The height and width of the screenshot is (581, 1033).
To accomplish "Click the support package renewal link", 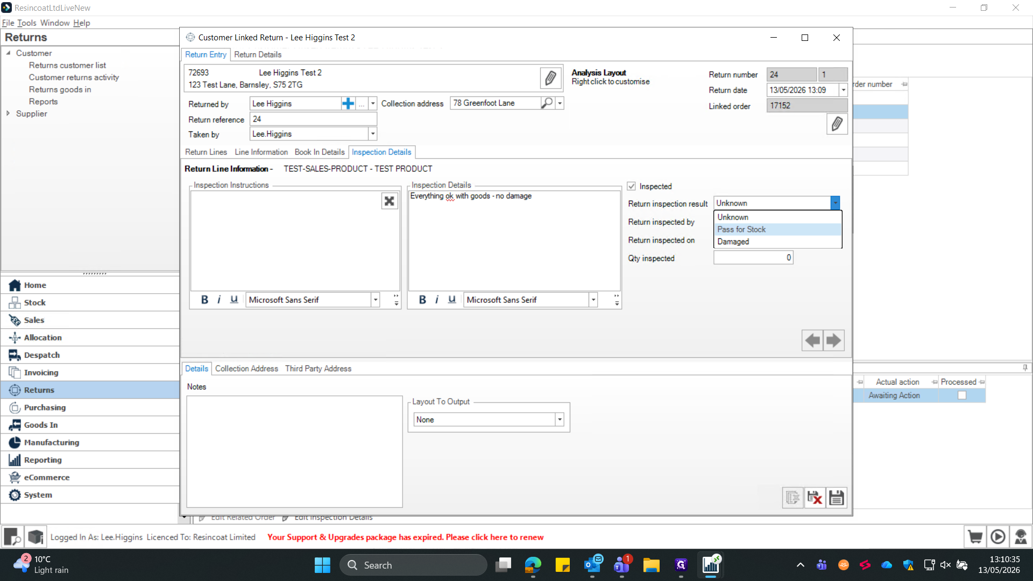I will coord(405,537).
